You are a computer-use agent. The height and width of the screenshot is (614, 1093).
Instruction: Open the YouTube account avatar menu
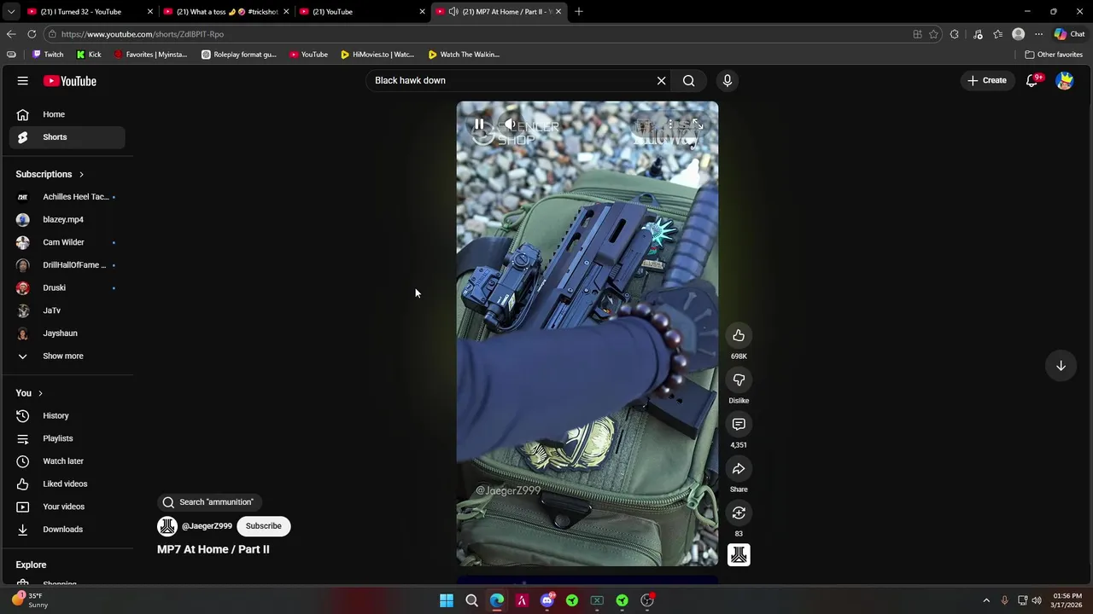point(1064,80)
